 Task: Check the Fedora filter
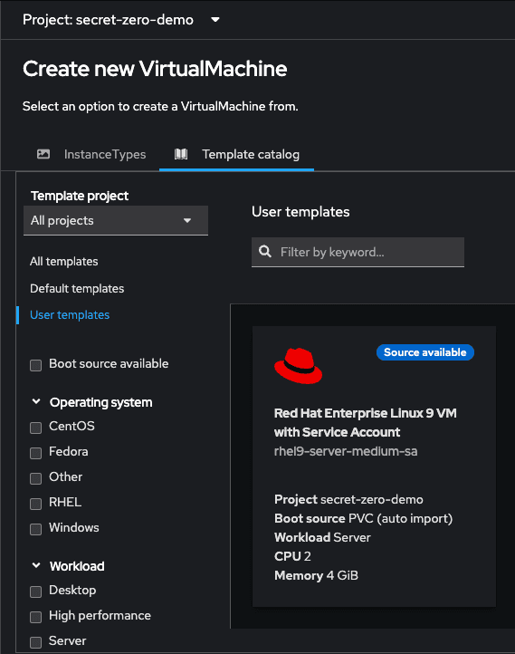(x=36, y=453)
